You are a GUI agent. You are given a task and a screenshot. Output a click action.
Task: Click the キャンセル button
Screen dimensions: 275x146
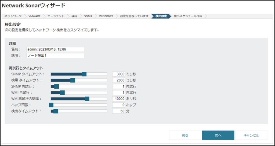click(x=251, y=135)
